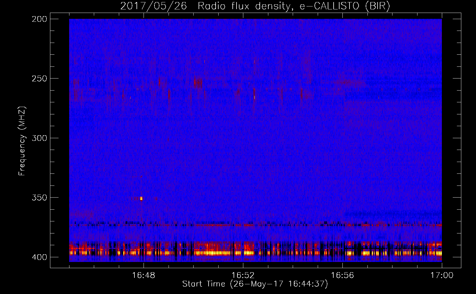Click the 16:52 time tick label
Image resolution: width=476 pixels, height=294 pixels.
pos(243,275)
